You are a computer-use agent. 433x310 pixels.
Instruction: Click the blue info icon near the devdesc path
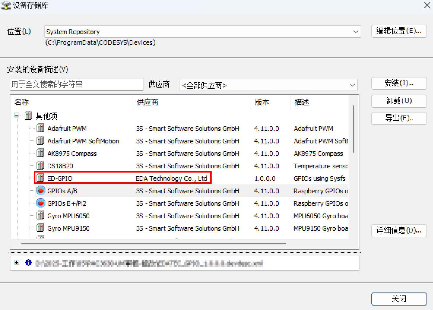[x=28, y=262]
